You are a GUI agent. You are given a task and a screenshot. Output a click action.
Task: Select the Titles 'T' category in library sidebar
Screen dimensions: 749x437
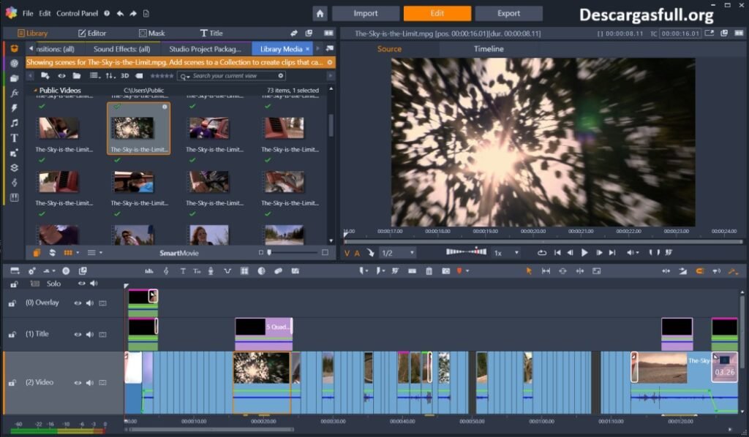click(14, 138)
